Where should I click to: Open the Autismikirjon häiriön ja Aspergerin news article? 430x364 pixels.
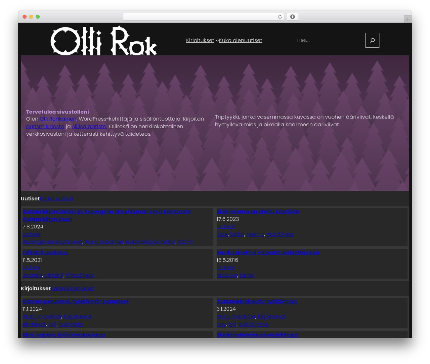(106, 215)
